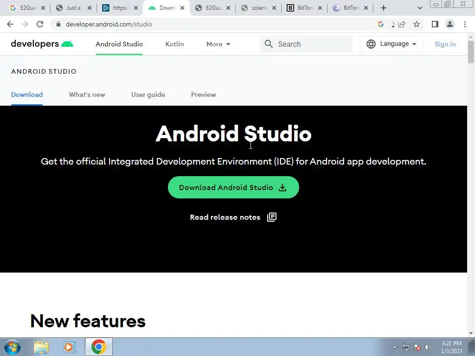475x356 pixels.
Task: Go back to the previous page
Action: pyautogui.click(x=10, y=24)
